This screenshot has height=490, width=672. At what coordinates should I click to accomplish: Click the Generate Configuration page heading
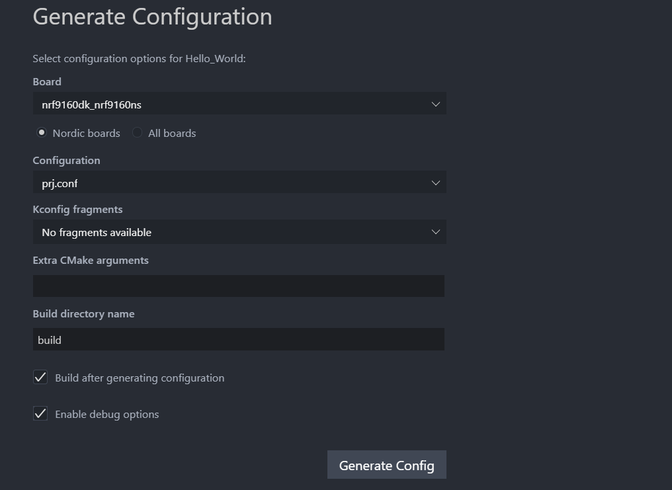pyautogui.click(x=152, y=17)
